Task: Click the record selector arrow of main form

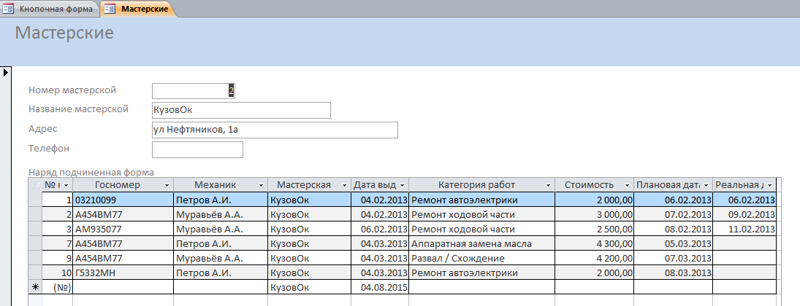Action: 6,72
